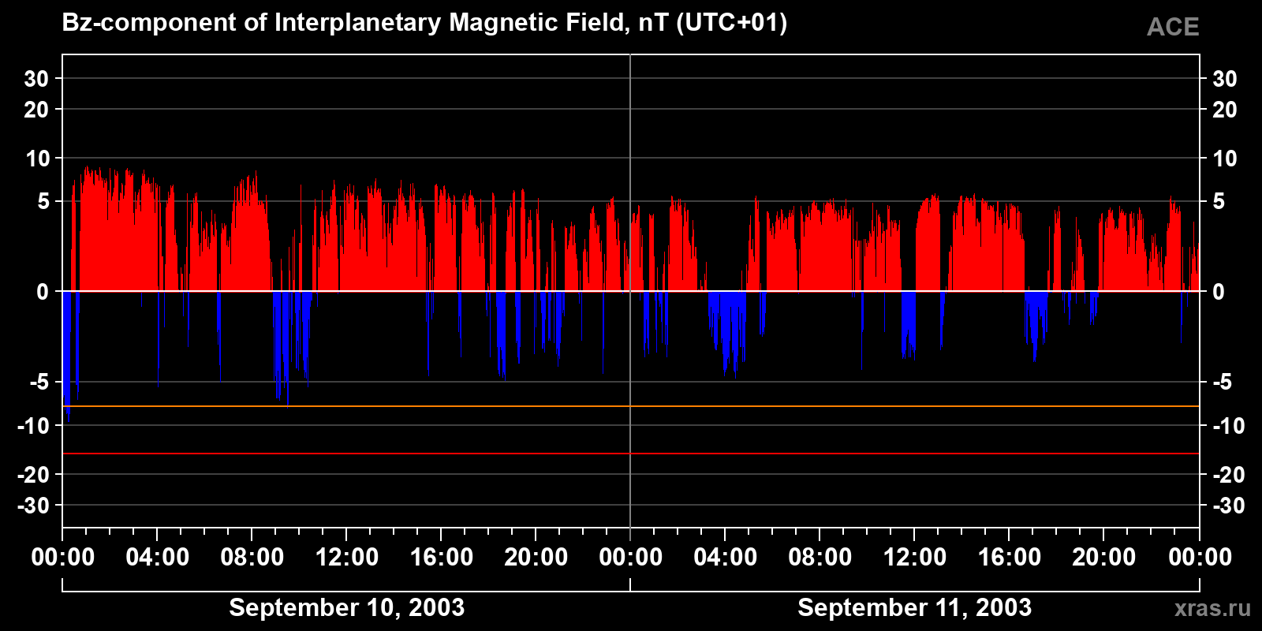Click the left-axis value -30
The width and height of the screenshot is (1262, 631).
[33, 506]
